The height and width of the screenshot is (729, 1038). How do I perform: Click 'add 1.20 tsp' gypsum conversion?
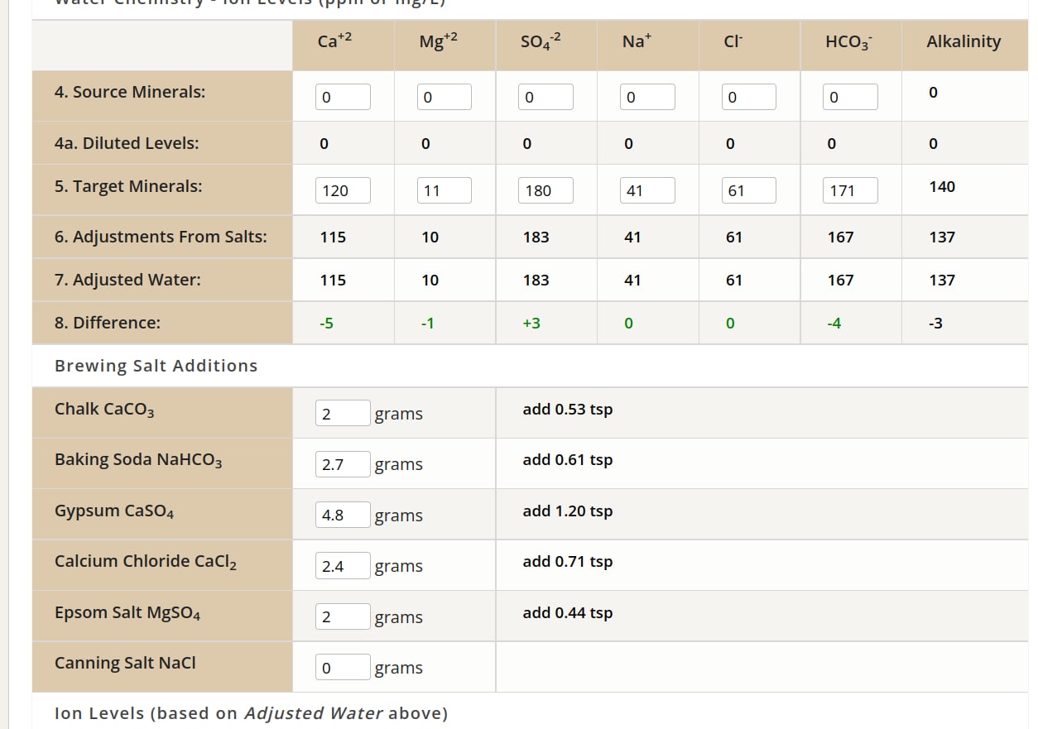coord(568,511)
